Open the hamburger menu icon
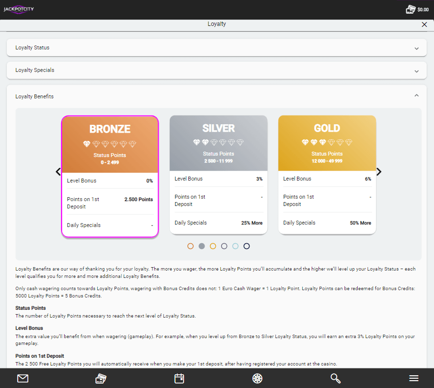The height and width of the screenshot is (388, 434). point(414,378)
